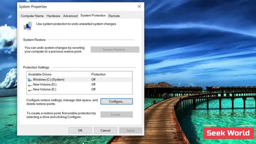Select the System Protection tab

(93, 16)
